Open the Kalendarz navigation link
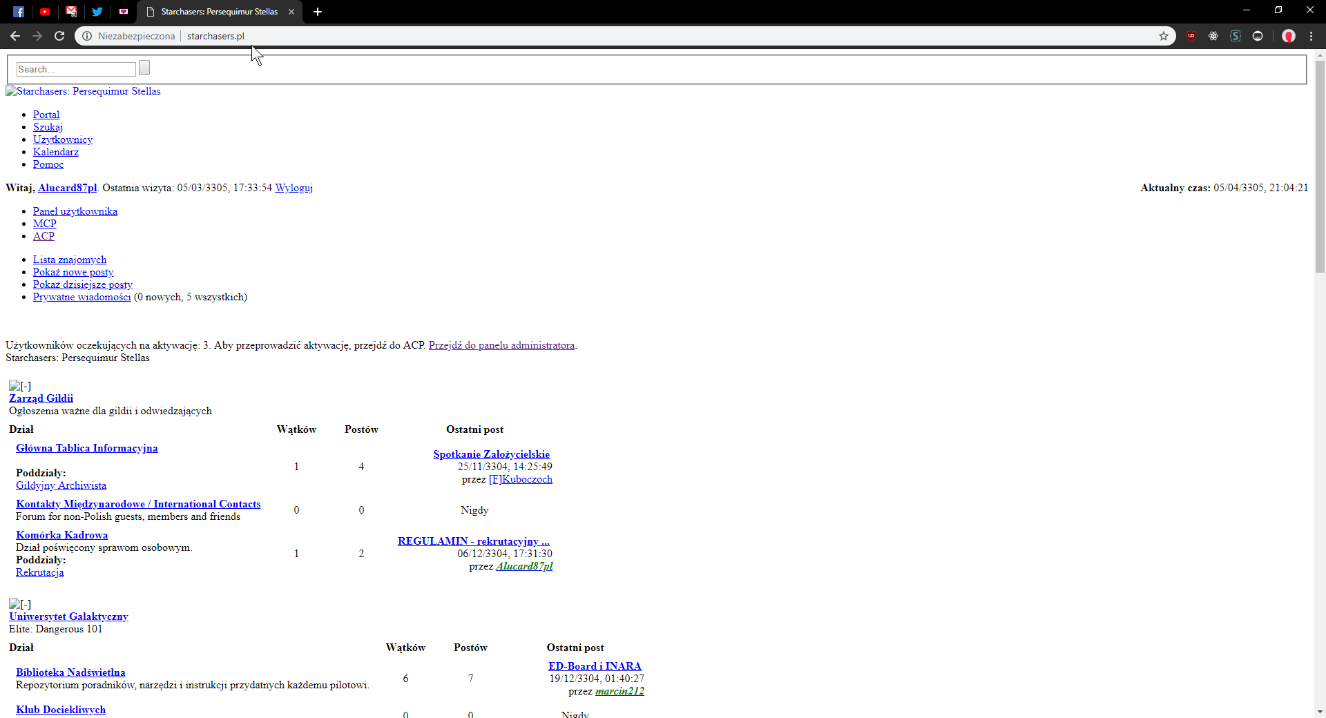Viewport: 1326px width, 718px height. coord(56,152)
